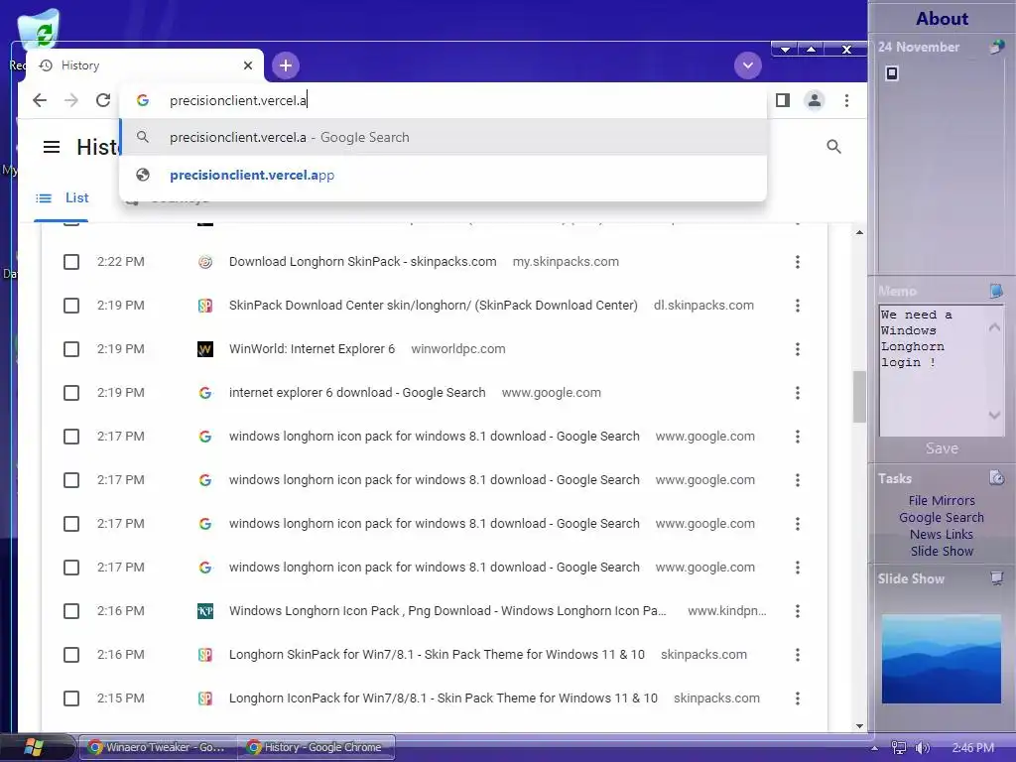The height and width of the screenshot is (762, 1016).
Task: Open a new tab with the plus button
Action: pyautogui.click(x=286, y=65)
